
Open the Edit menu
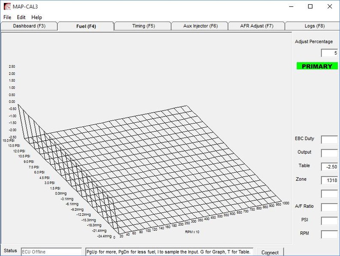(x=21, y=18)
